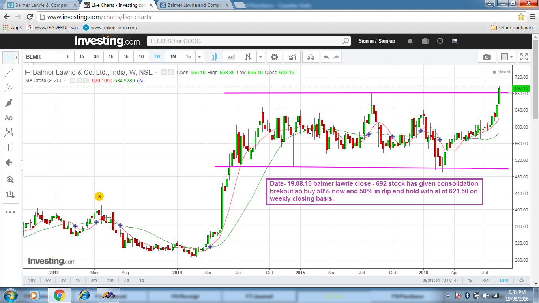The image size is (539, 303).
Task: Switch to Balmer Lawrie and Company third tab
Action: click(194, 6)
